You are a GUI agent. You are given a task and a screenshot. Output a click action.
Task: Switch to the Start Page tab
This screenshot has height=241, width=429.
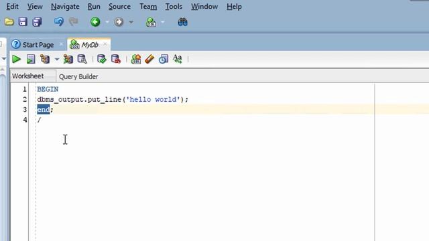pos(38,45)
